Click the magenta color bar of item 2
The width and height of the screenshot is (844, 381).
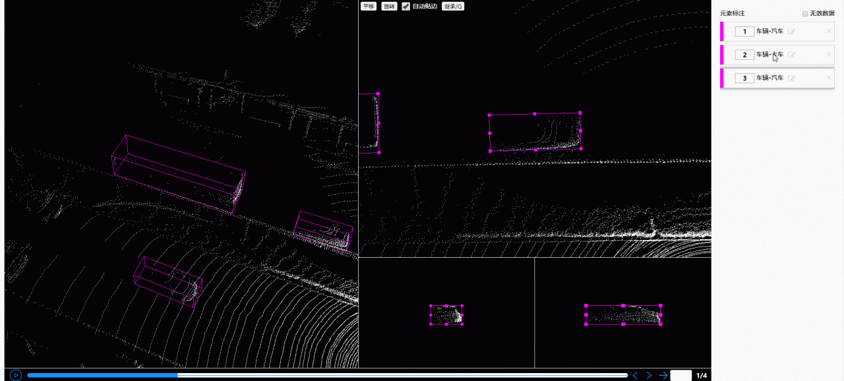pos(722,55)
